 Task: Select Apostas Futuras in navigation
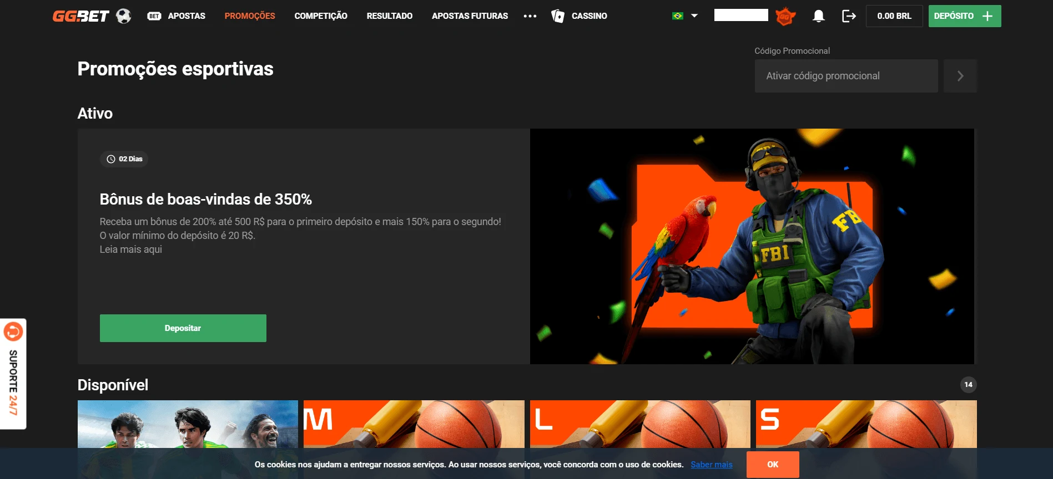coord(470,16)
